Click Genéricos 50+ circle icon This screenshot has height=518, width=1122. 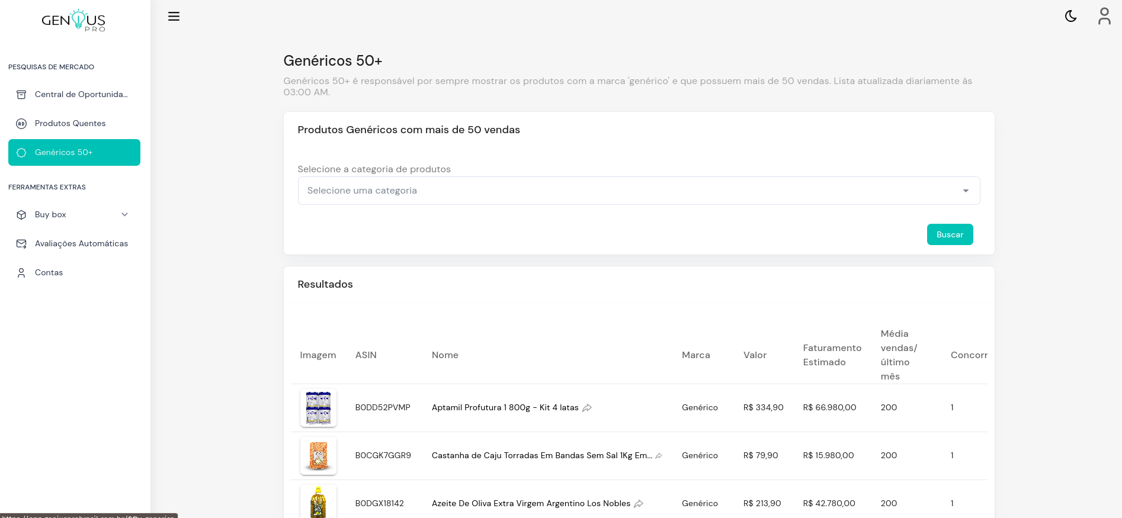[21, 153]
